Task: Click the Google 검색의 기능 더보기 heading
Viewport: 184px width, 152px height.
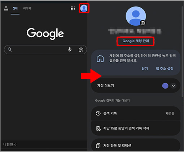Action: [112, 101]
